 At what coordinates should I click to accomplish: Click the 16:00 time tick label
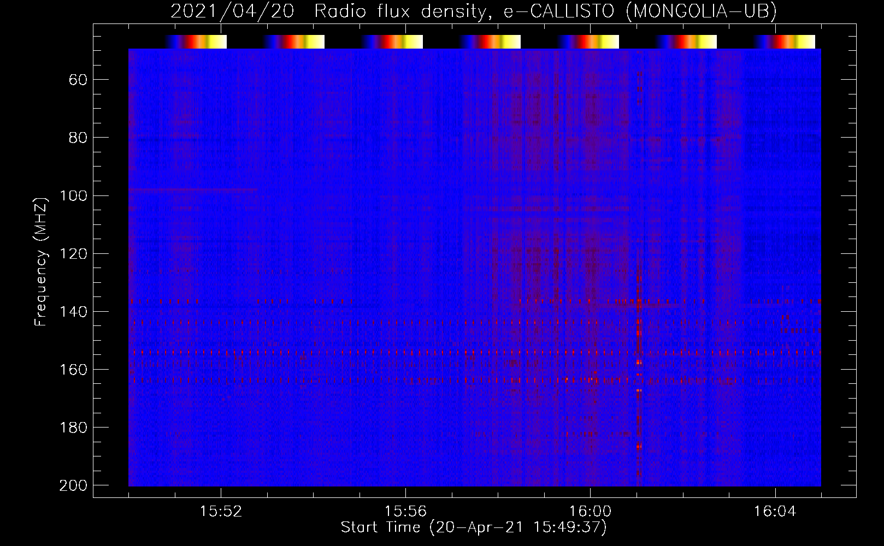(x=590, y=512)
